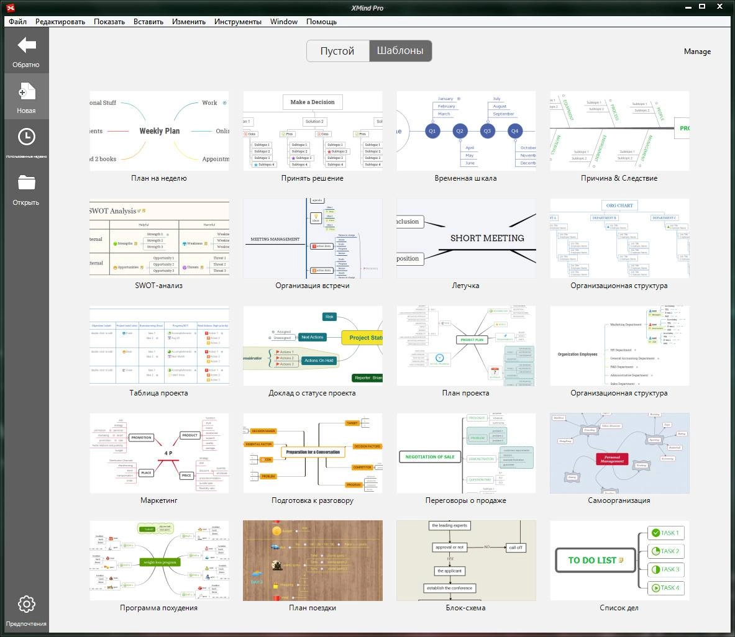Screen dimensions: 735x637
Task: Open the Помощь menu
Action: pos(321,22)
